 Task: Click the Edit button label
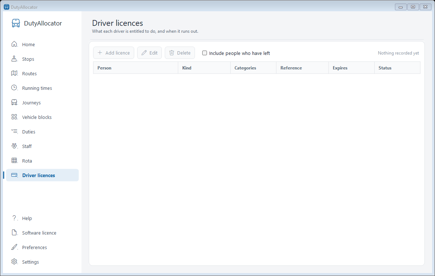[x=153, y=53]
